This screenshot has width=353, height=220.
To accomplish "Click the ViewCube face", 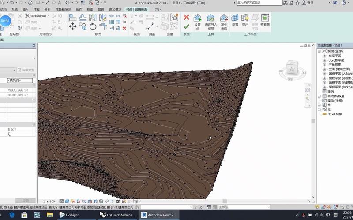I will tap(292, 69).
